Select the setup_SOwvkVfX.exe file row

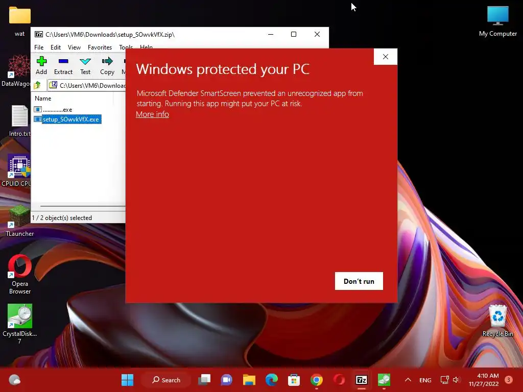(x=68, y=119)
